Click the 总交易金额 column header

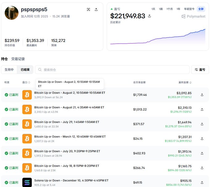[139, 82]
